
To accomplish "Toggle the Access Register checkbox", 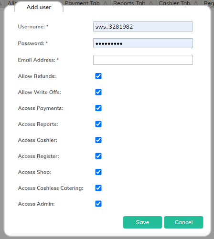I will click(x=98, y=156).
